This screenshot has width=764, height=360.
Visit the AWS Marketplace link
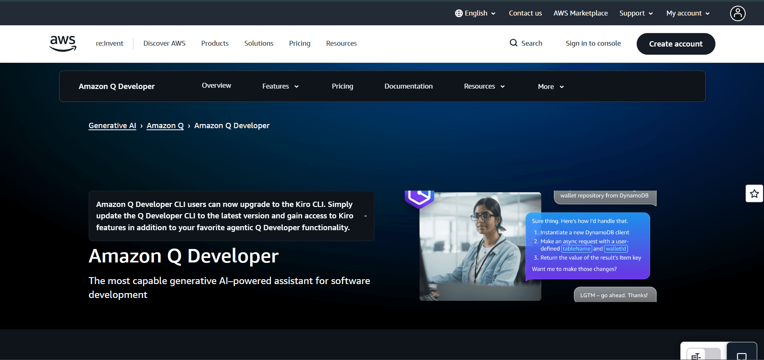pyautogui.click(x=580, y=13)
